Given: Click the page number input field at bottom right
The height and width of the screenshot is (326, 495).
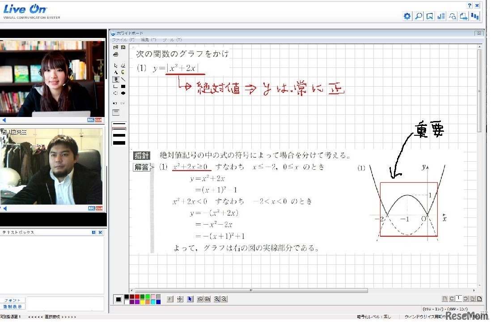Looking at the screenshot, I should [x=459, y=298].
